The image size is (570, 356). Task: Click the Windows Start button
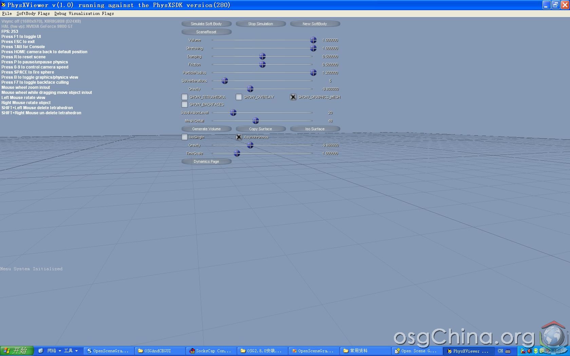17,351
